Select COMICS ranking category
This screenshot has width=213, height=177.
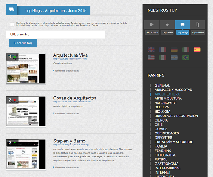click(x=161, y=129)
